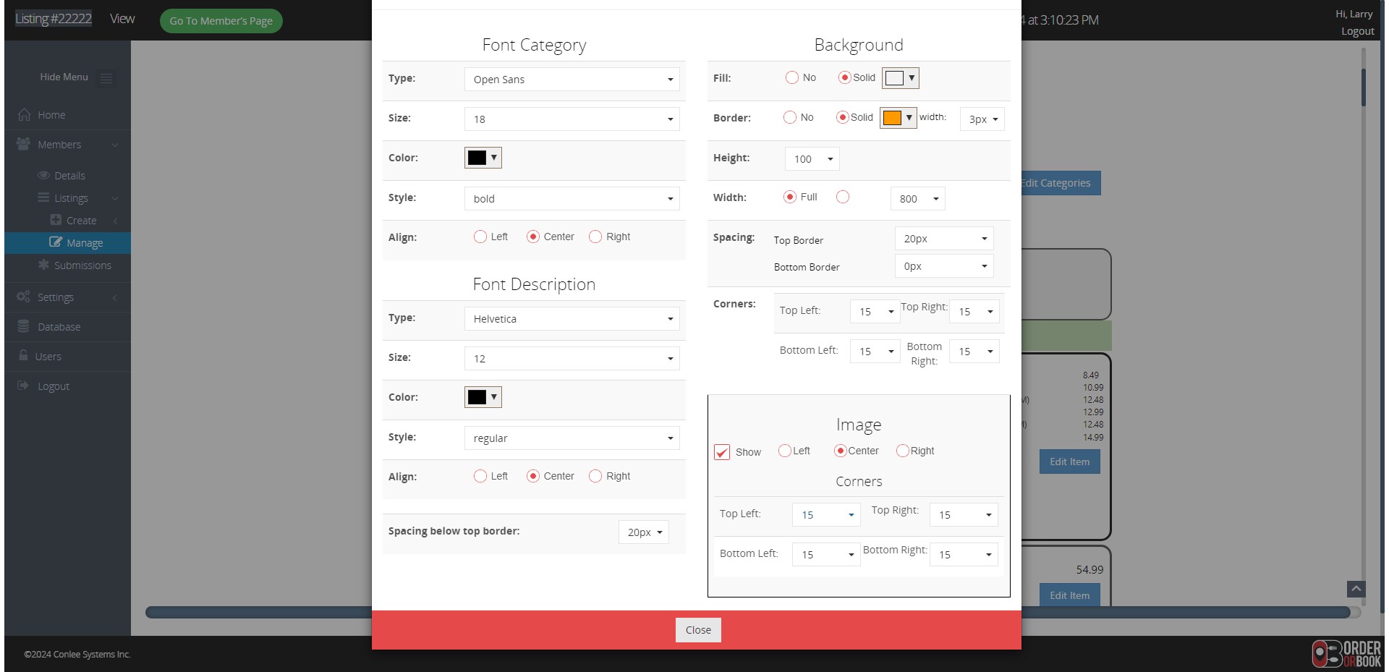Open Font Description Type dropdown showing Helvetica
Image resolution: width=1389 pixels, height=672 pixels.
pyautogui.click(x=572, y=319)
